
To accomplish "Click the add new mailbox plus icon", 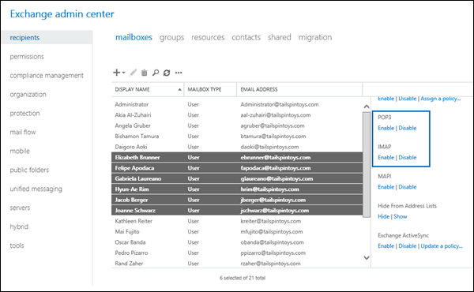I will tap(116, 73).
